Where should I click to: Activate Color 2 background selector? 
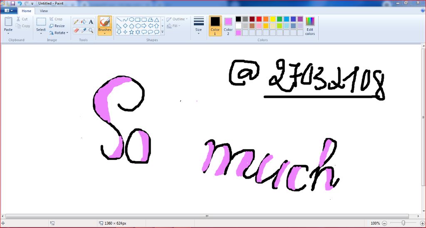(x=228, y=25)
